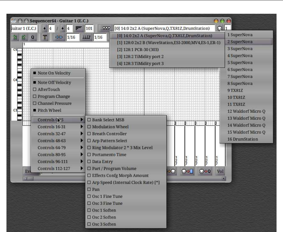Expand Controls 96-111 submenu

pyautogui.click(x=58, y=162)
